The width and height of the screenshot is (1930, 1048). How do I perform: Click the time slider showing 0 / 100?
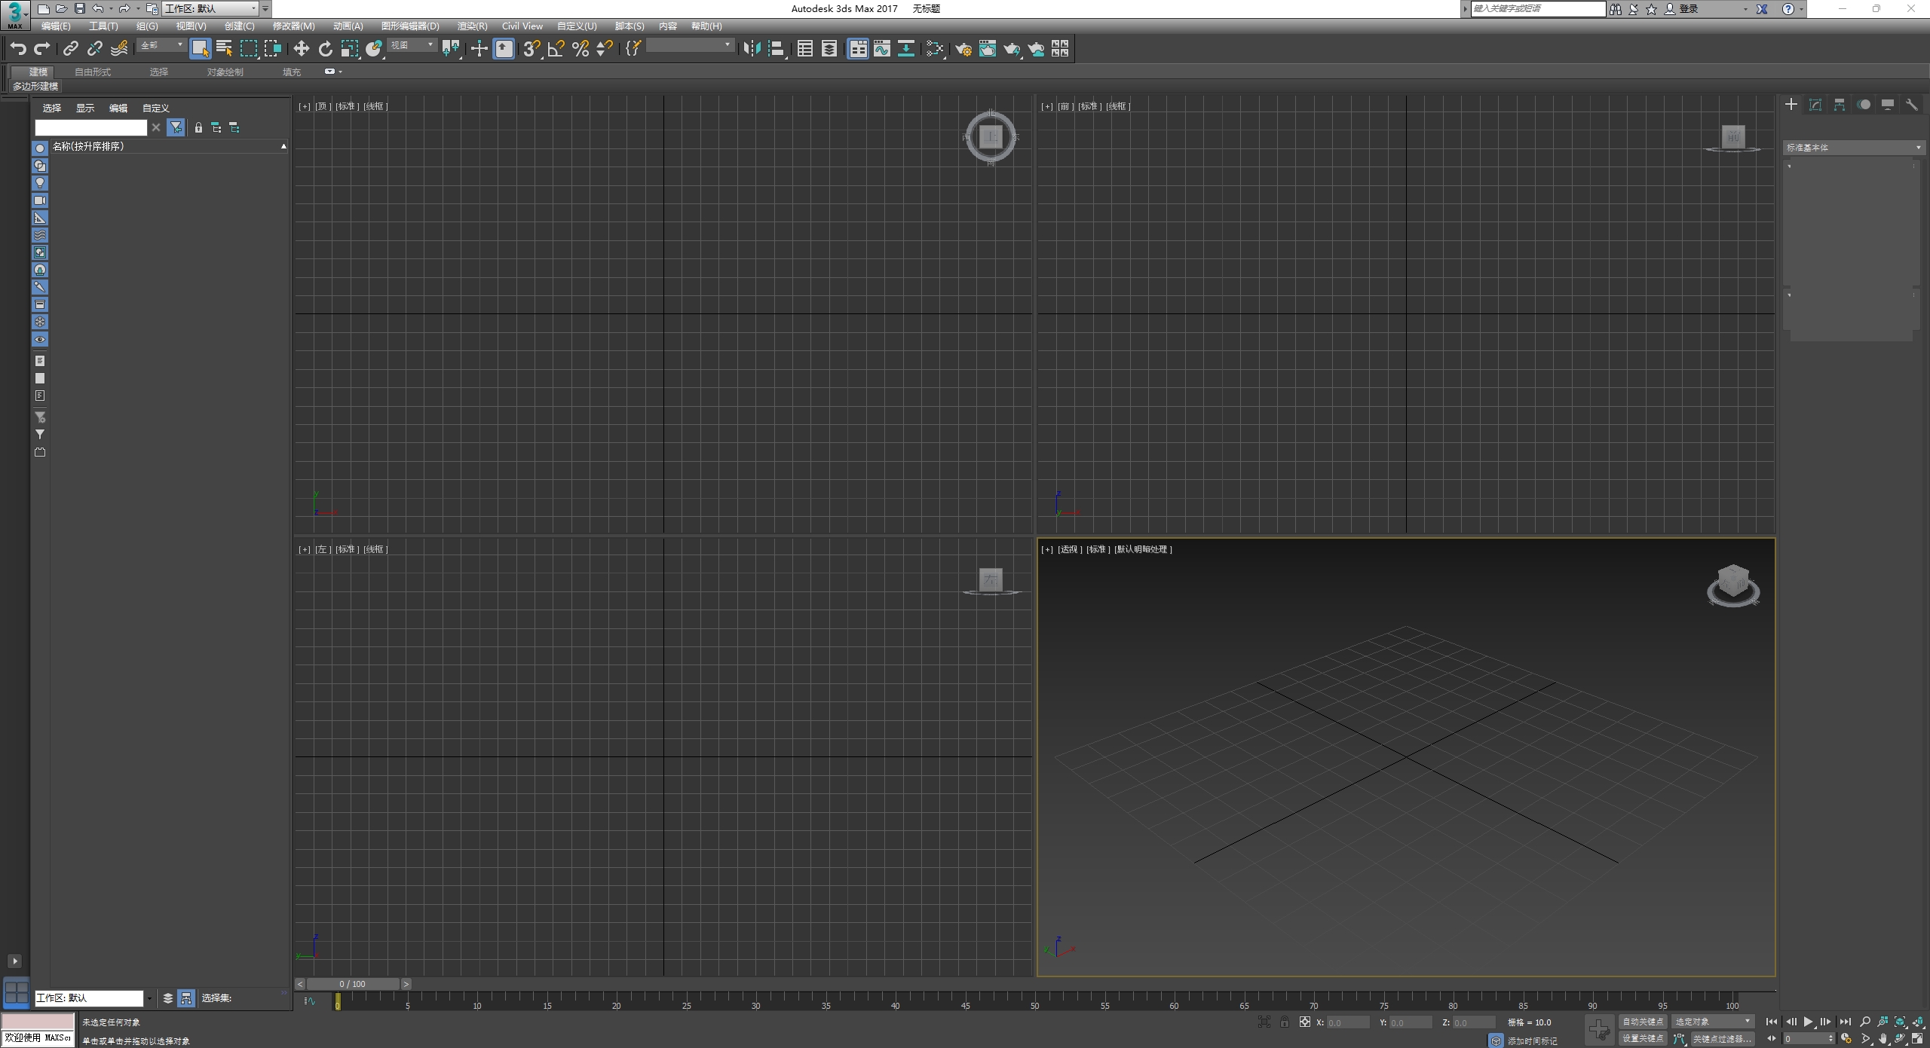click(352, 984)
